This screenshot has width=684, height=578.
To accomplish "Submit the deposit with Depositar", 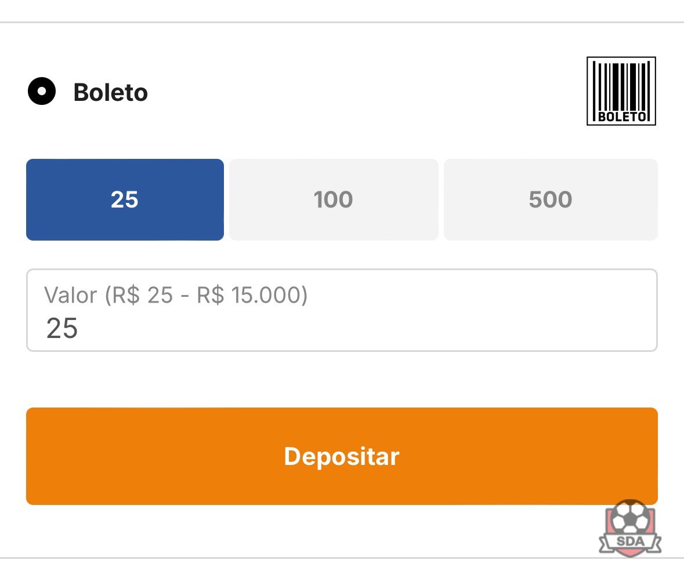I will [x=342, y=456].
